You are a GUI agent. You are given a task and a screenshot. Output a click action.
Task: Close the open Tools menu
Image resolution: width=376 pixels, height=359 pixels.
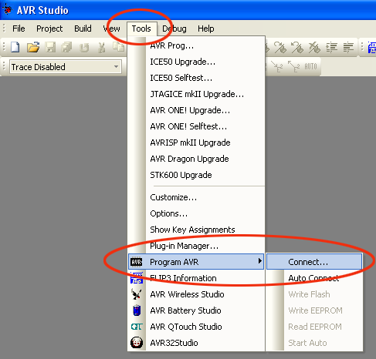click(141, 29)
